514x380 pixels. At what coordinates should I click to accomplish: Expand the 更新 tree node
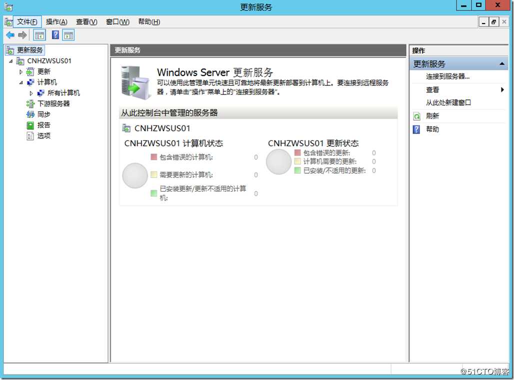[21, 72]
